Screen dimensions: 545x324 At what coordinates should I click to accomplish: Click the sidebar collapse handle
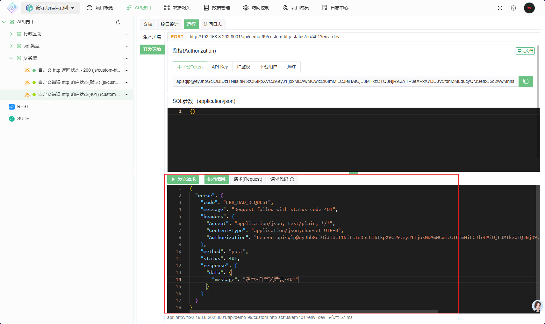[135, 170]
